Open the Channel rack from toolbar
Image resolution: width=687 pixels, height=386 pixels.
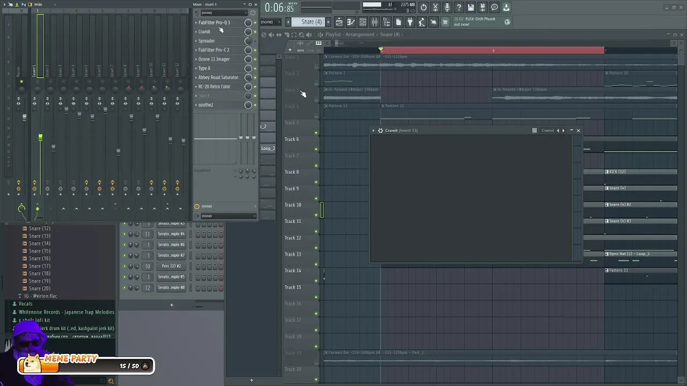tap(363, 22)
